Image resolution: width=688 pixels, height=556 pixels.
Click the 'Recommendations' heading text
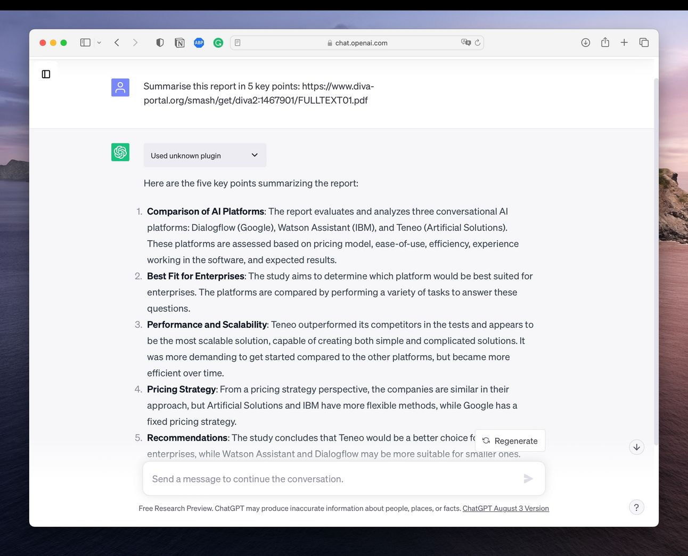click(x=187, y=438)
